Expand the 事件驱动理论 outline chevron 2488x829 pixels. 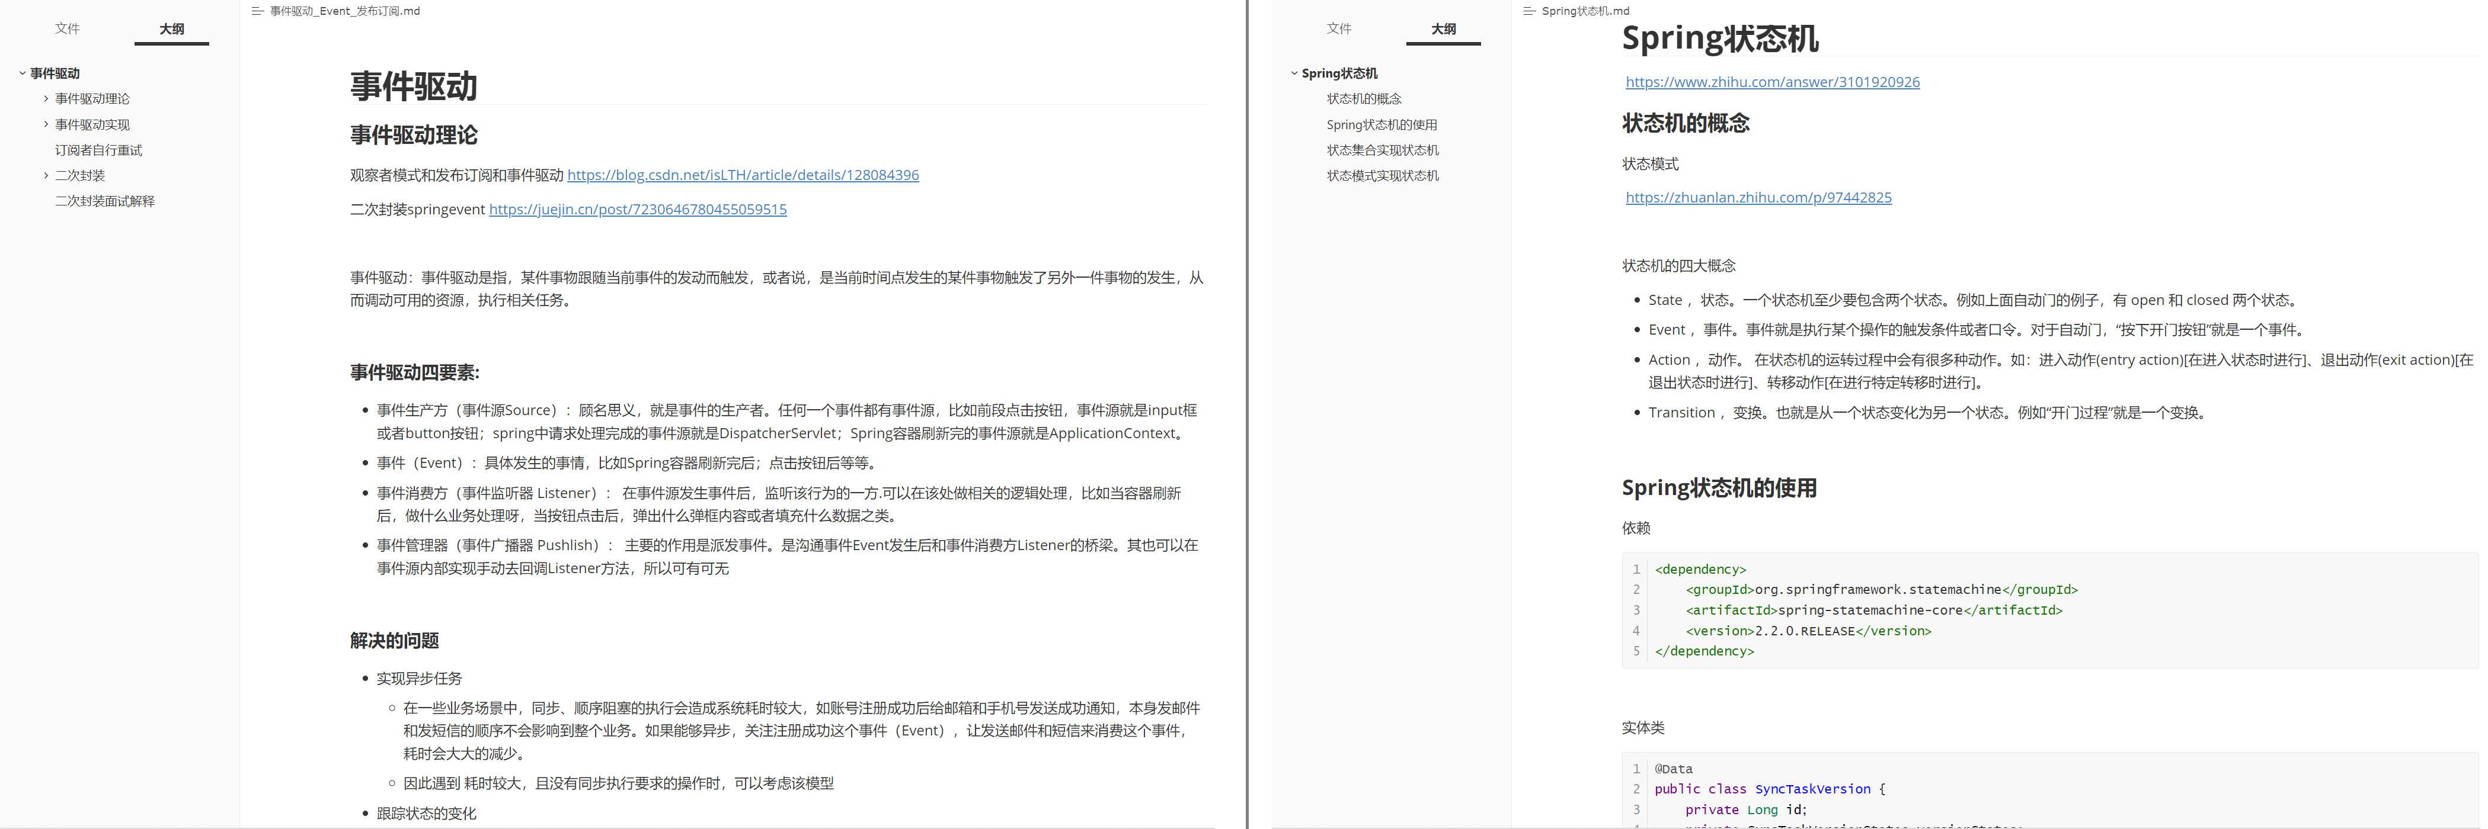tap(46, 98)
